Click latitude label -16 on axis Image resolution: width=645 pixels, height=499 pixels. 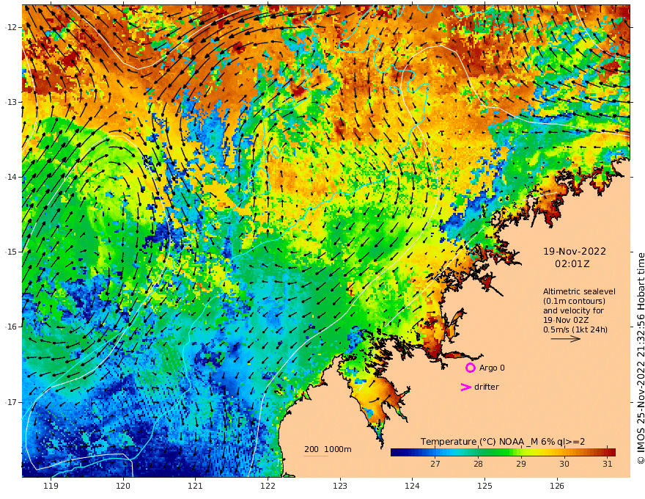point(11,327)
